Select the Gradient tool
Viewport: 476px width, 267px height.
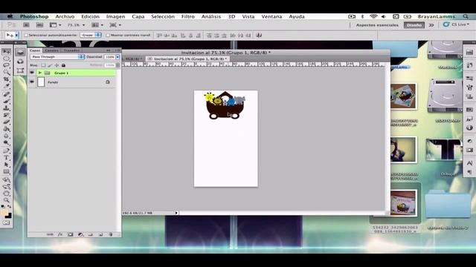pos(6,129)
